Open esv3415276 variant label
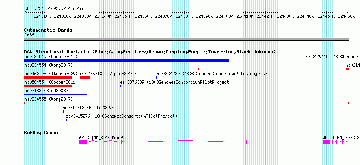The image size is (360, 165). [x=121, y=116]
